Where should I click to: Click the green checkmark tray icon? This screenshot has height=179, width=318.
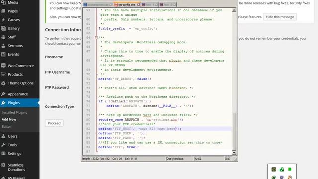coord(282,169)
